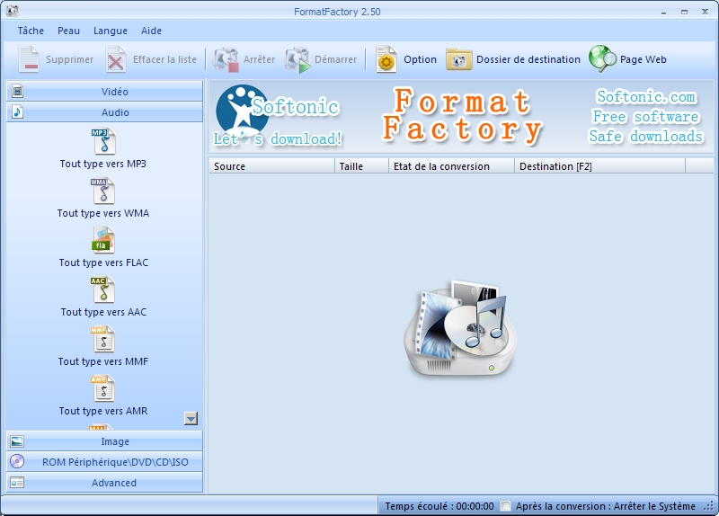The height and width of the screenshot is (516, 719).
Task: Click 'Tout type vers FLAC' text
Action: pos(103,262)
